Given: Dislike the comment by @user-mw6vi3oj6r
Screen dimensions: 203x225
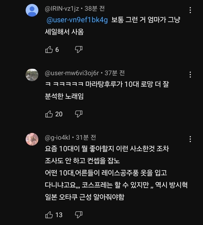Looking at the screenshot, I should click(79, 114).
